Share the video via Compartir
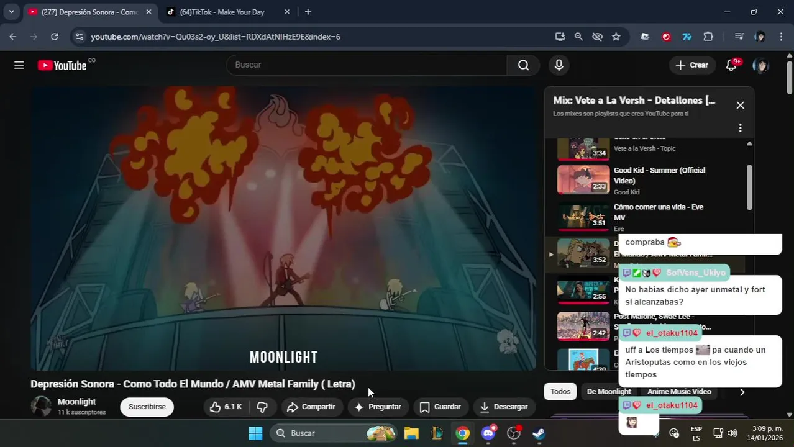794x447 pixels. click(x=311, y=407)
